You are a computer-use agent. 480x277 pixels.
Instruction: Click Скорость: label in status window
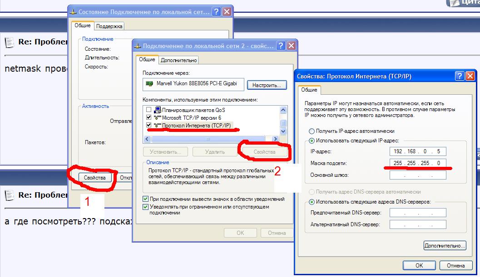pos(96,67)
